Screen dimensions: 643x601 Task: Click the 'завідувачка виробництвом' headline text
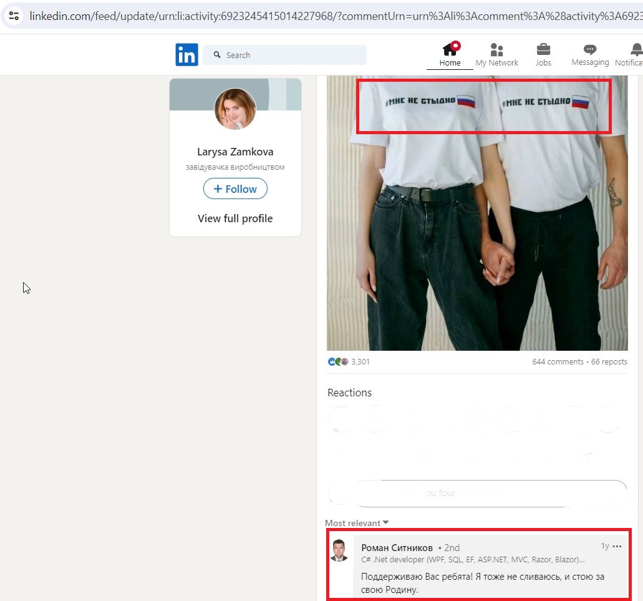pyautogui.click(x=235, y=167)
